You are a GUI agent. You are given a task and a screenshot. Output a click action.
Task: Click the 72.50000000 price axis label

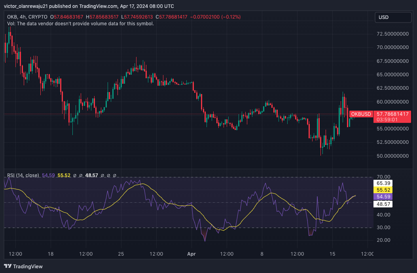click(392, 34)
